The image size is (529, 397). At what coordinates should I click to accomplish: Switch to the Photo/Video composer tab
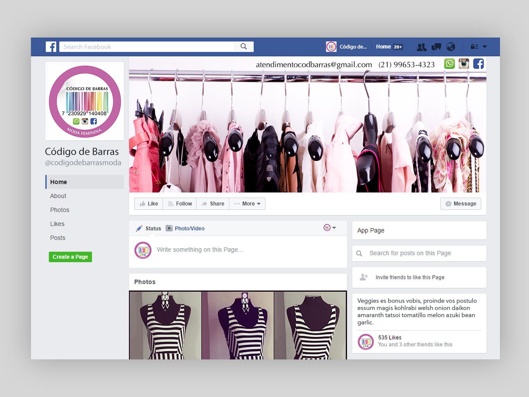pyautogui.click(x=185, y=229)
